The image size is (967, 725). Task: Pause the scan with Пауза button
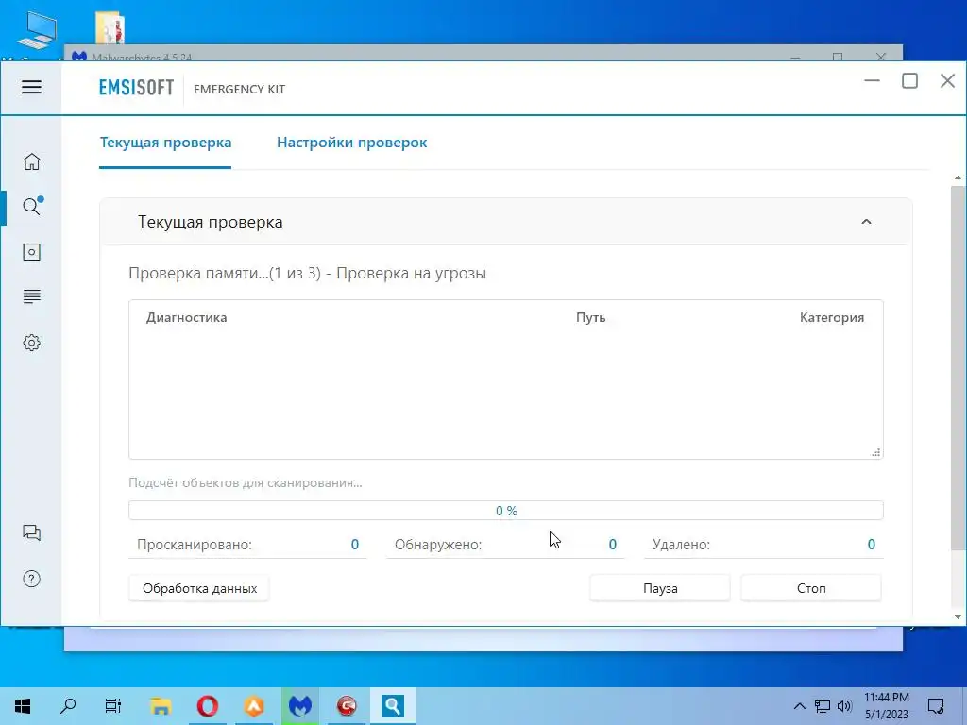(x=660, y=588)
